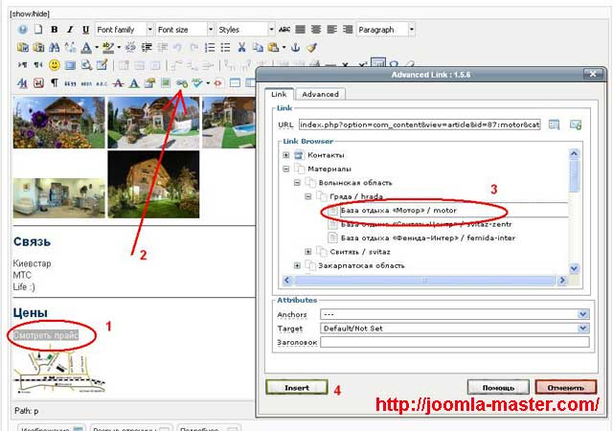The width and height of the screenshot is (613, 431).
Task: Click the email link icon beside URL
Action: coord(576,125)
